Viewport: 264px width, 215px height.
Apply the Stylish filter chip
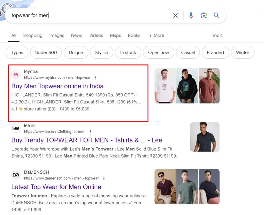click(x=101, y=52)
